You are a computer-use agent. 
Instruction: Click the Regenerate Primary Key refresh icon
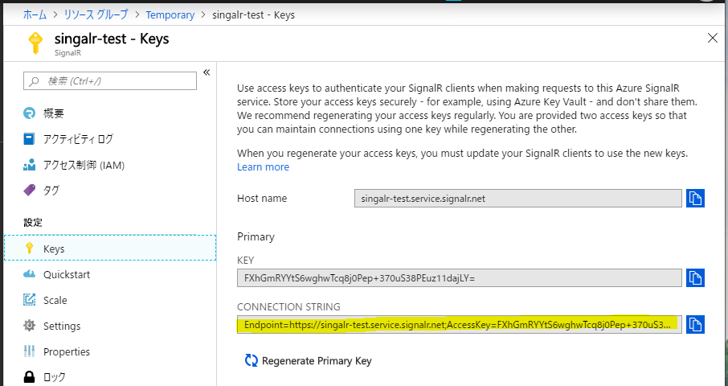[252, 360]
